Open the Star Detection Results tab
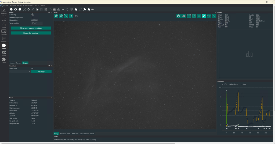275x144 pixels. (87, 134)
